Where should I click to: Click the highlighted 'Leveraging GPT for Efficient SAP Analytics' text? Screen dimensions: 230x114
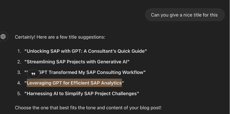click(x=74, y=83)
